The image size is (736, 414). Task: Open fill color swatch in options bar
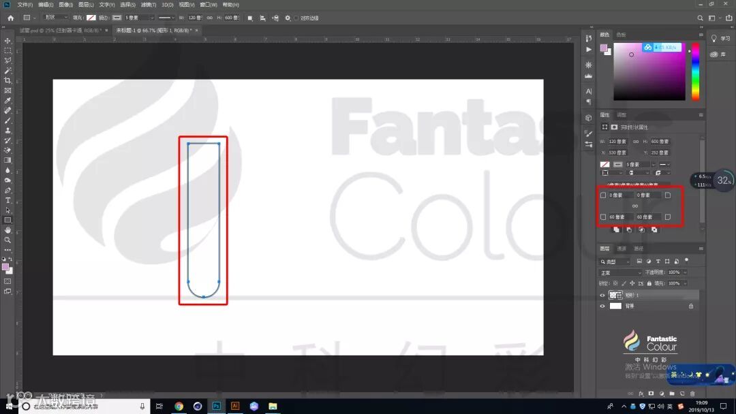click(x=91, y=18)
